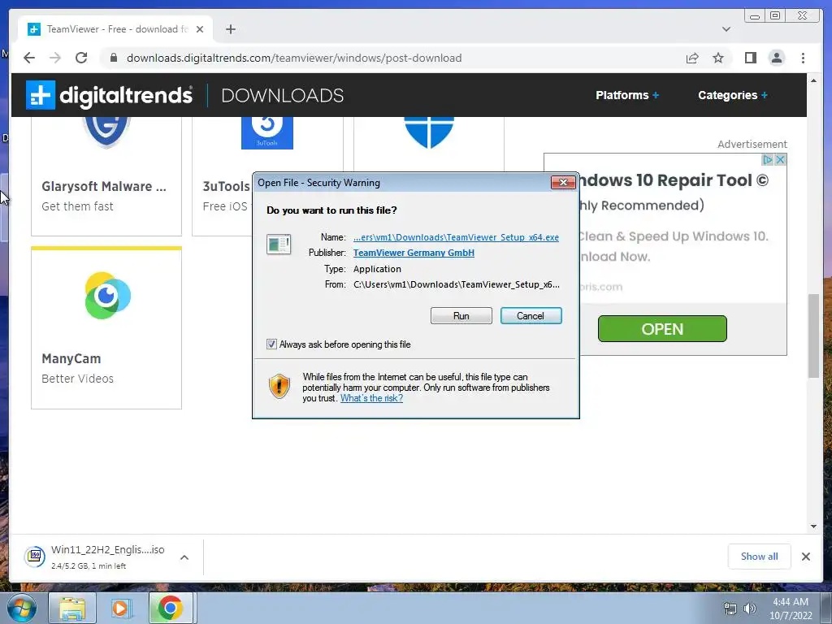
Task: Click the TeamViewer Germany GmbH publisher link
Action: tap(414, 253)
